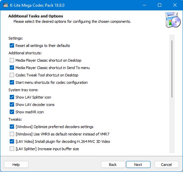Click the 'Additional Tasks and Options' heading
The height and width of the screenshot is (172, 183).
(36, 16)
